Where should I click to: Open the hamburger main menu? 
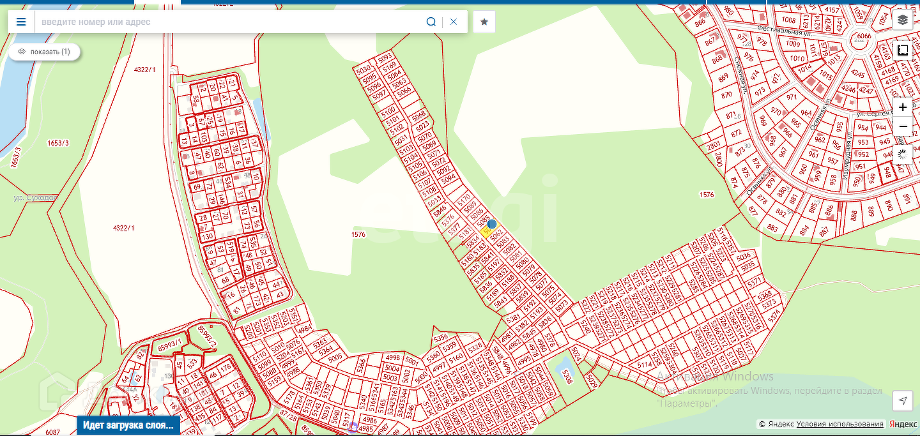click(x=21, y=22)
